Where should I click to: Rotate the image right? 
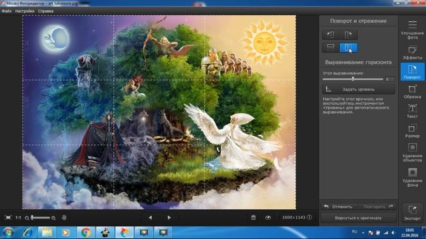(x=348, y=35)
